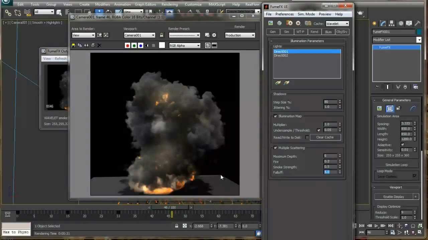Screen dimensions: 428x240
Task: Open the FumeFX Preview menu
Action: click(325, 14)
